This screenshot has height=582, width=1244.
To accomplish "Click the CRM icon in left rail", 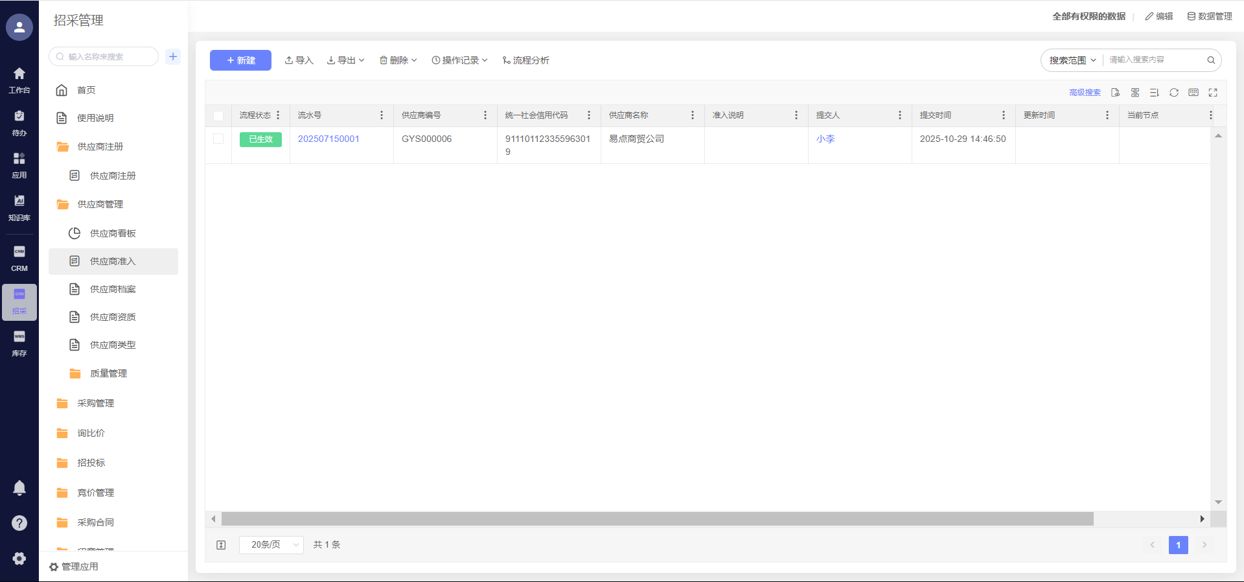I will pos(19,258).
